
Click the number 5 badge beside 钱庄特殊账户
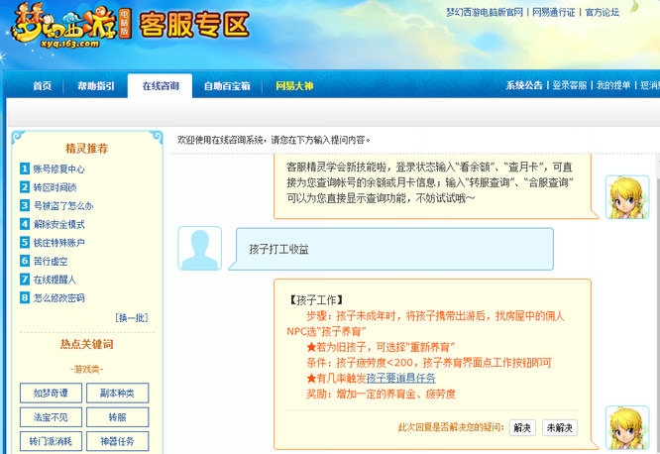[25, 242]
